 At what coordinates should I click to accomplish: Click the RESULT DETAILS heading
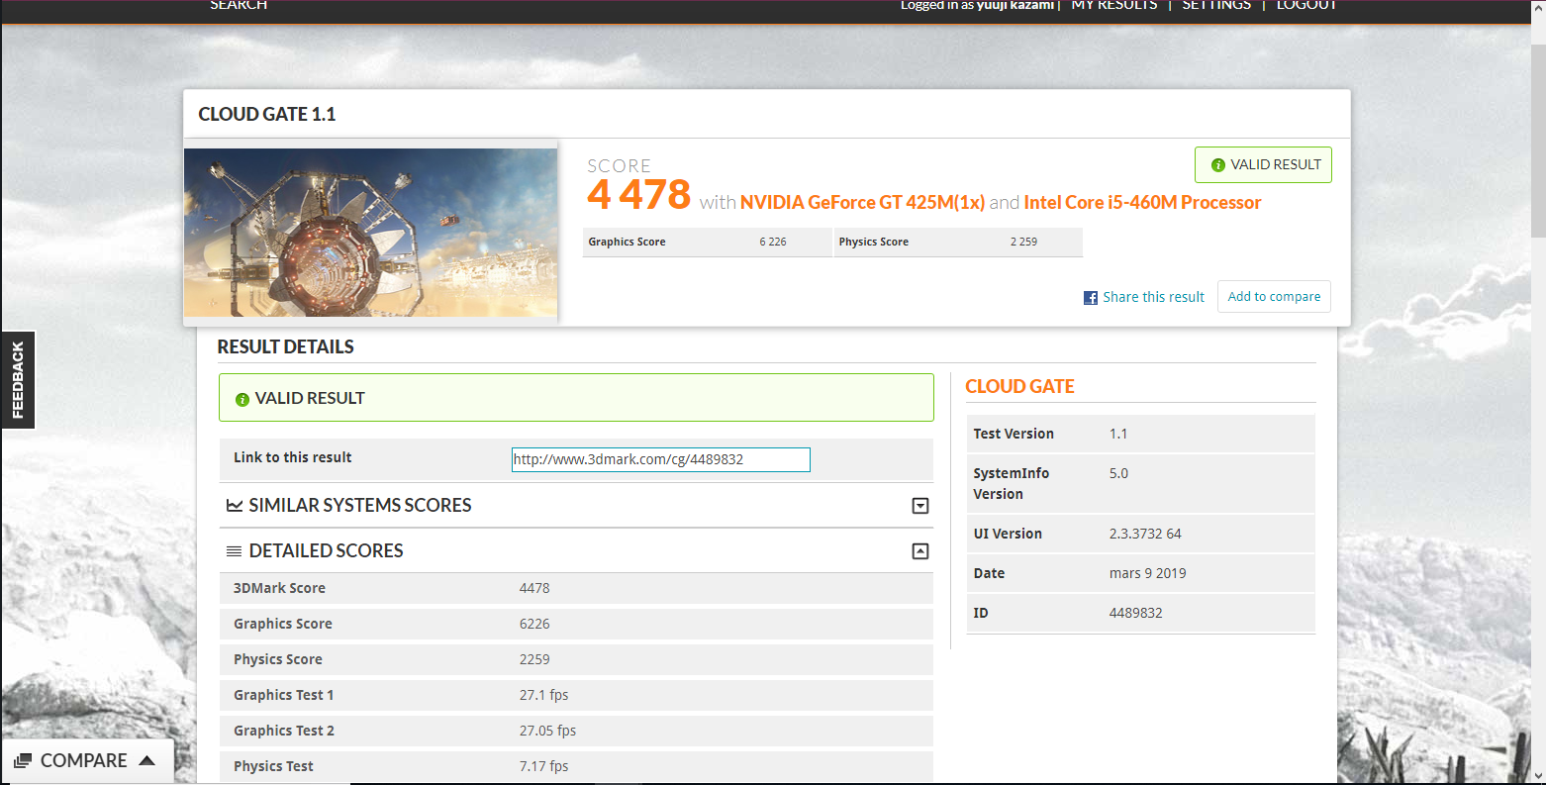click(x=285, y=347)
